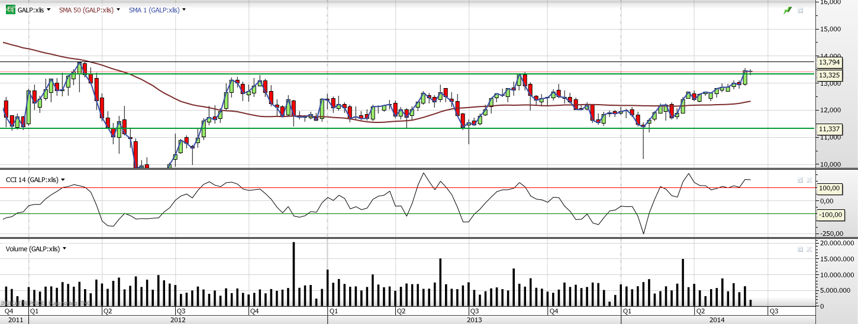
Task: Click the Q4 label under 2011
Action: [x=9, y=310]
